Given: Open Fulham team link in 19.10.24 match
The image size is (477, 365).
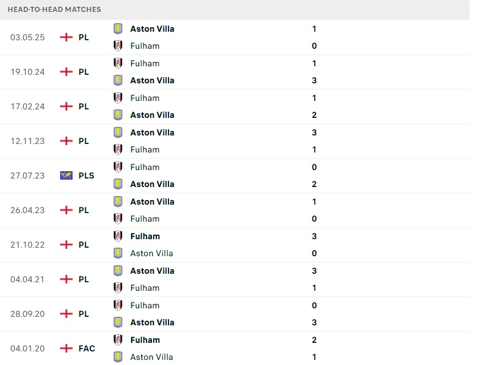Looking at the screenshot, I should pos(145,63).
